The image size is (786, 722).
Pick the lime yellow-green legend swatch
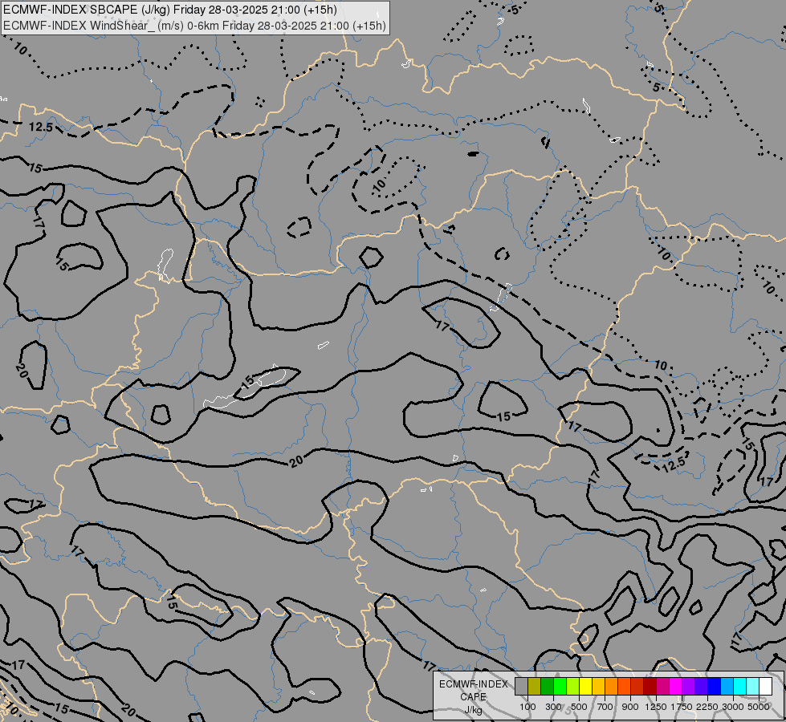click(573, 687)
